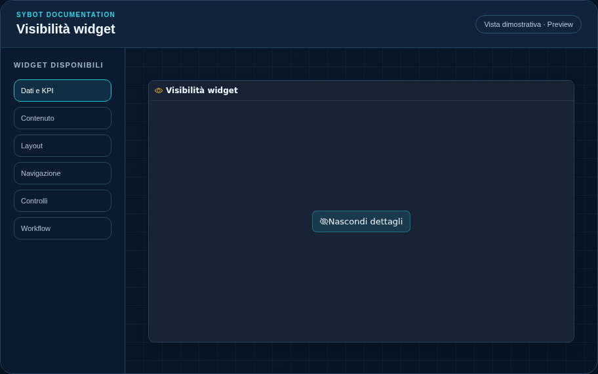
Task: Choose Navigazione in the widget list
Action: 62,173
